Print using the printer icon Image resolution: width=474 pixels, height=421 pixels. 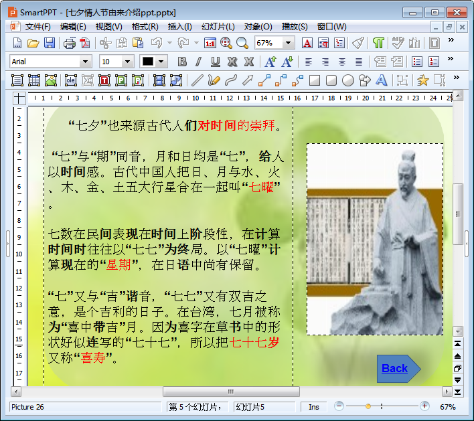(69, 44)
